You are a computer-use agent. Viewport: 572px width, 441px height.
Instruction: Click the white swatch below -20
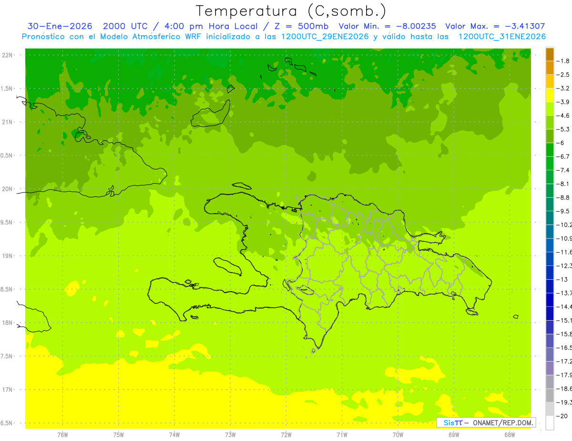550,423
